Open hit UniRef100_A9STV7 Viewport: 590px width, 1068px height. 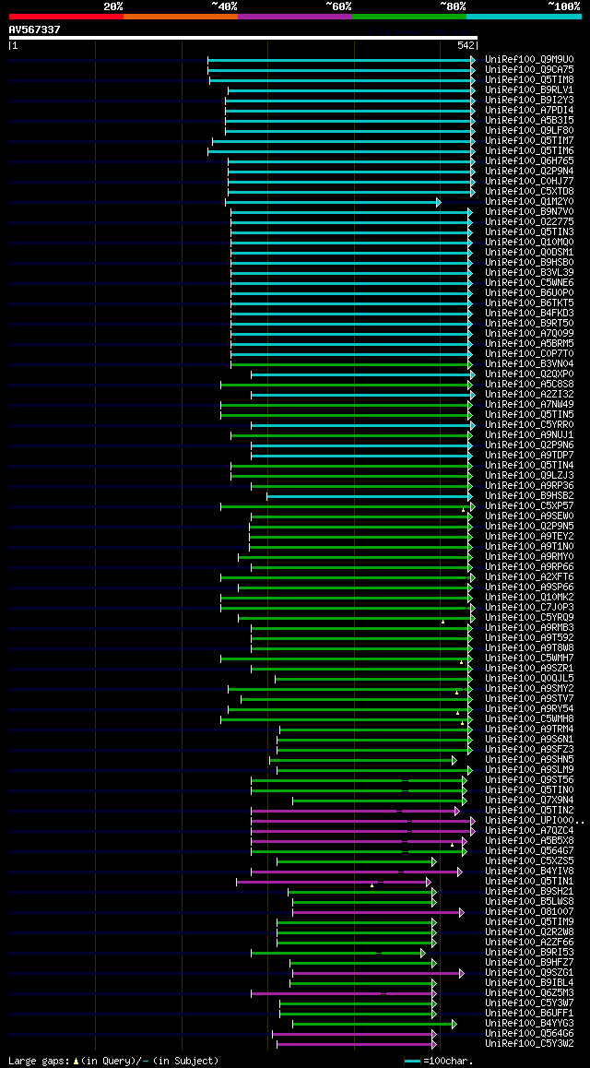529,699
